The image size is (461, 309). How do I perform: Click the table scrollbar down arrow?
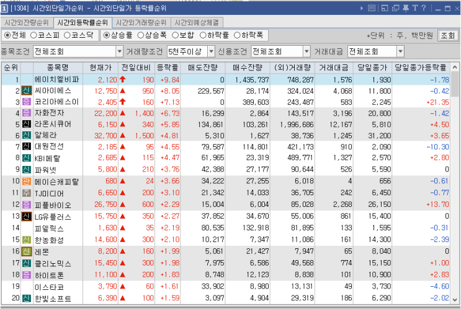point(455,299)
